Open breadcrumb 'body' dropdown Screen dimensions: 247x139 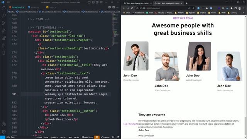[11, 12]
